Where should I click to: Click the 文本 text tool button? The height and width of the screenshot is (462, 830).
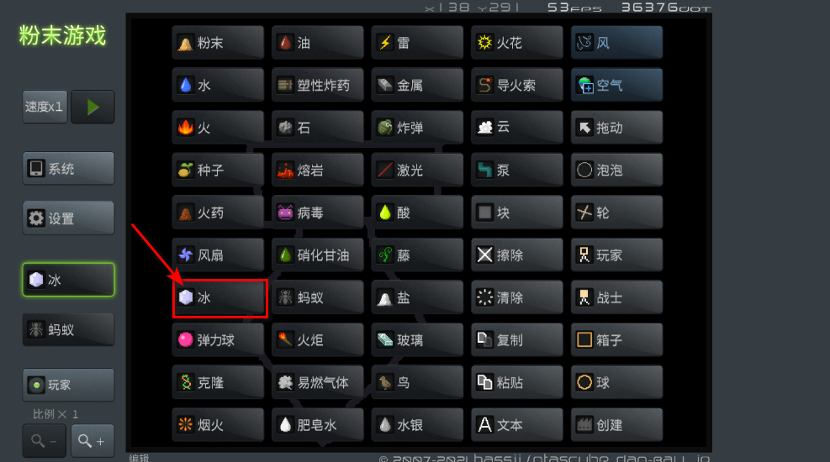pos(516,424)
